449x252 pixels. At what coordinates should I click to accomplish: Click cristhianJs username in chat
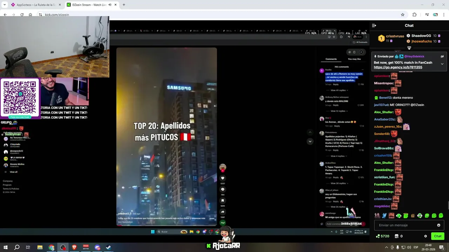[382, 199]
